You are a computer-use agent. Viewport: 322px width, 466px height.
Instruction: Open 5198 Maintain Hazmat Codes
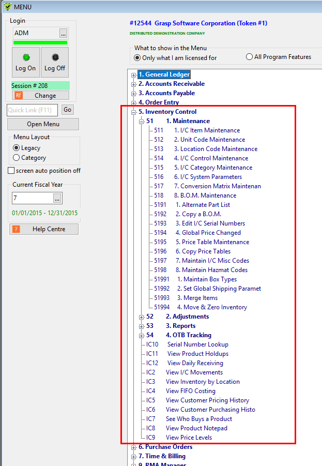201,270
